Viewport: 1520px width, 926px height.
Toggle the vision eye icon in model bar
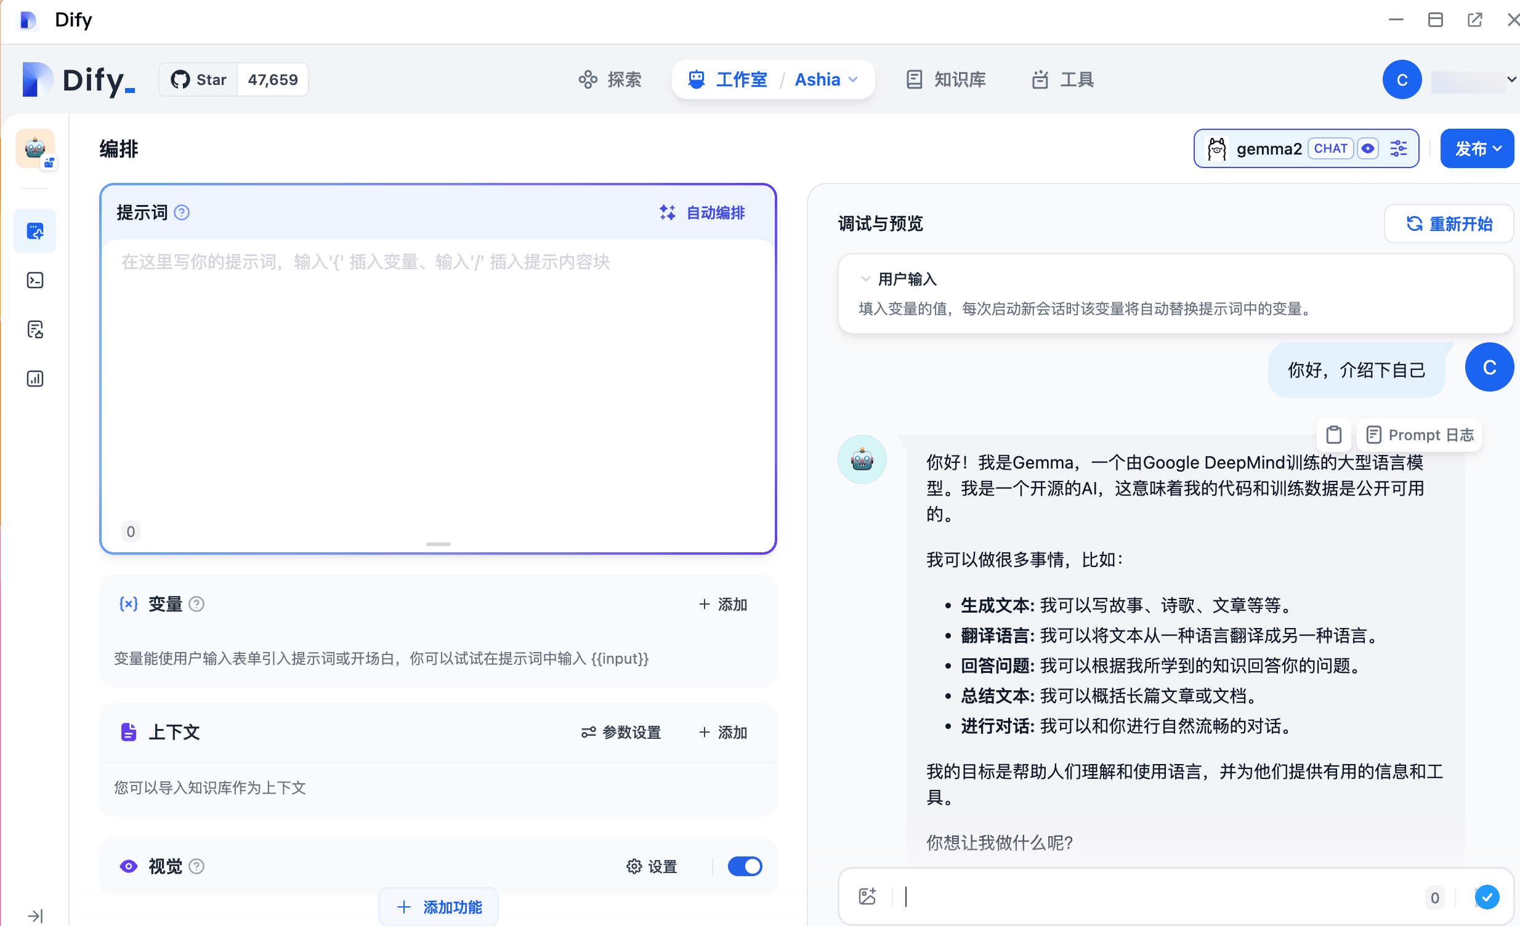(x=1368, y=148)
